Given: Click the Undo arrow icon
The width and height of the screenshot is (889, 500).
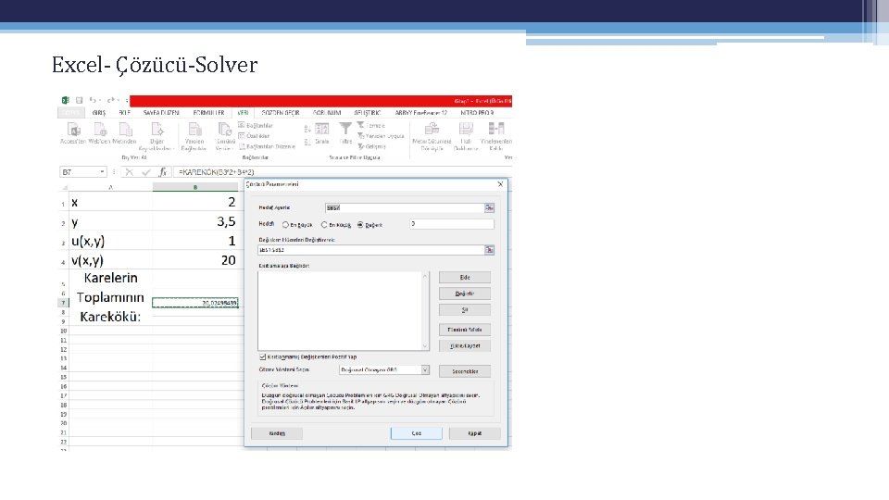Looking at the screenshot, I should point(93,100).
